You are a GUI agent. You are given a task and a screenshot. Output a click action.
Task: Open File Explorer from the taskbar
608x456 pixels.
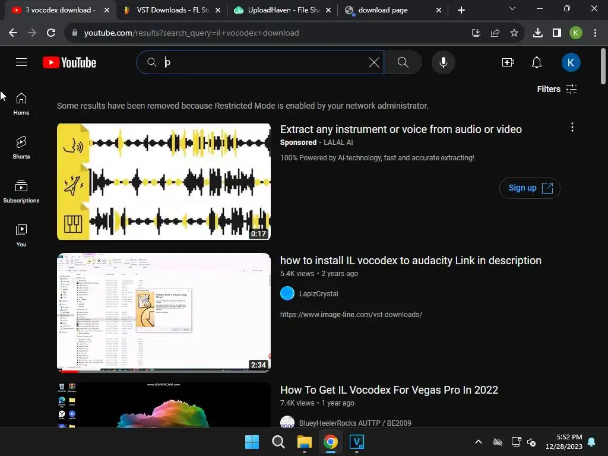pos(305,442)
